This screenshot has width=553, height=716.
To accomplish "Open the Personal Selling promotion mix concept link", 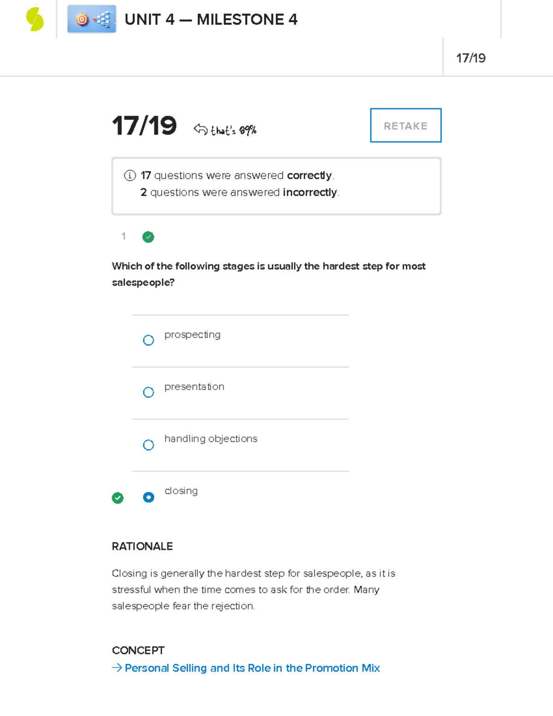I will (252, 668).
